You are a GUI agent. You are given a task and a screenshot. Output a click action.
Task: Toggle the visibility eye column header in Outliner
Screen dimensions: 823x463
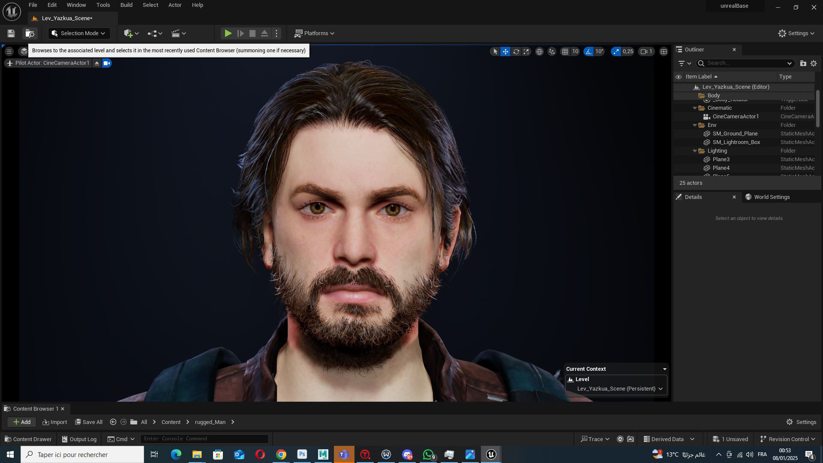point(679,77)
